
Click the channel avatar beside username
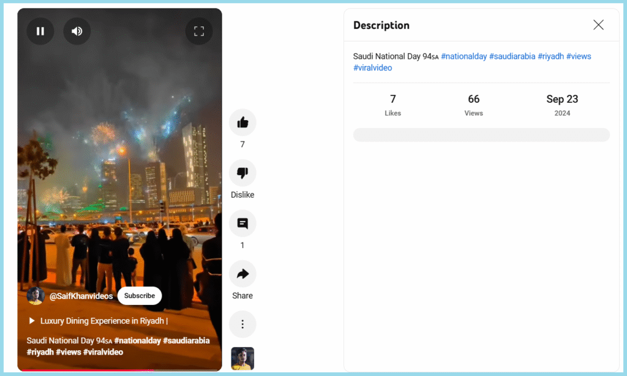click(36, 296)
